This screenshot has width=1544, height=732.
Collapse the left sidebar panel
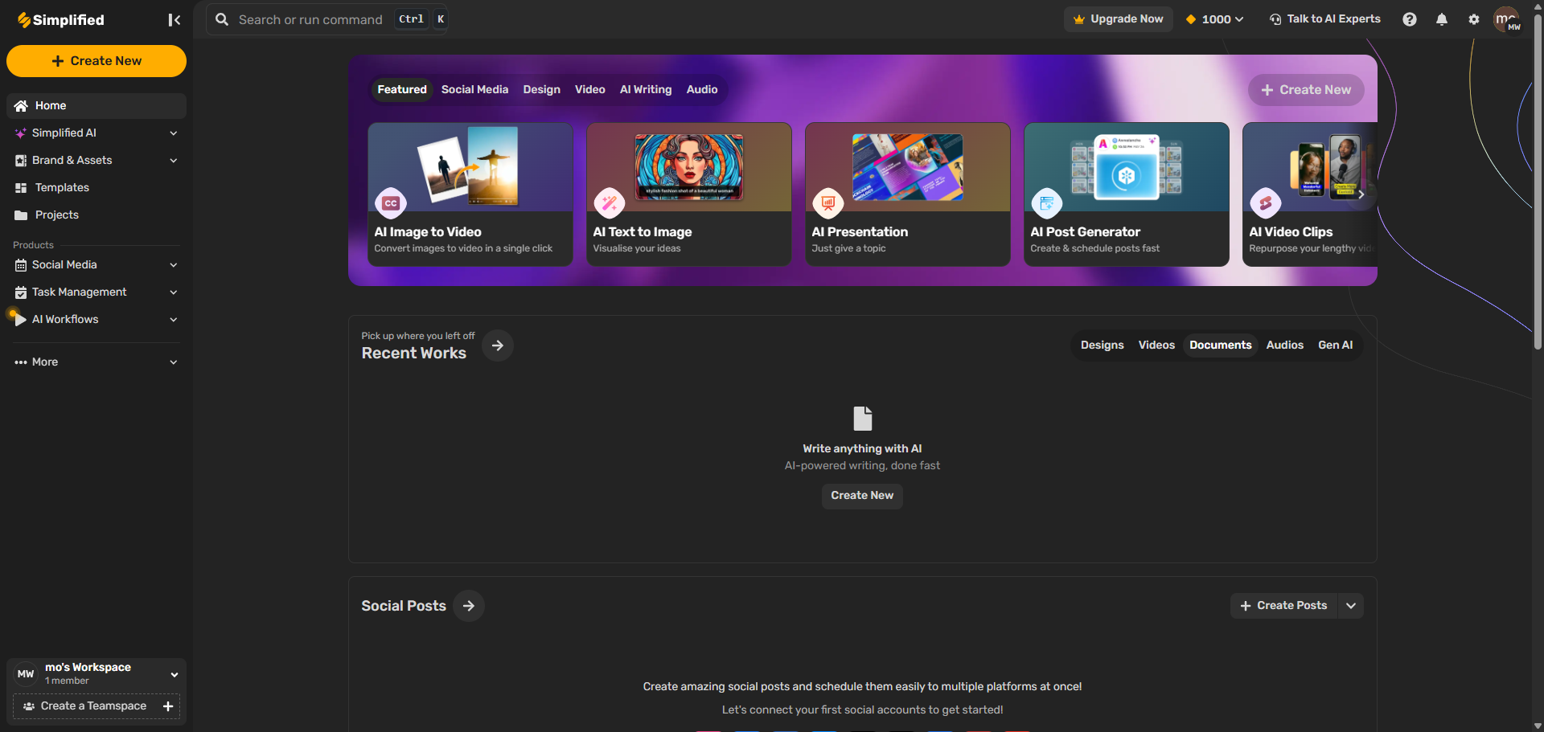coord(174,20)
